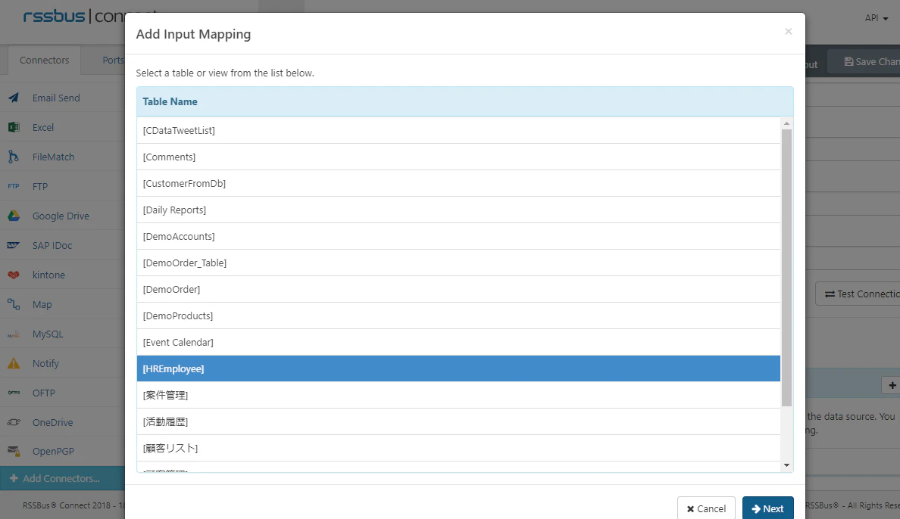Screen dimensions: 900x519
Task: Click the table list scrollbar down arrow
Action: tap(787, 465)
